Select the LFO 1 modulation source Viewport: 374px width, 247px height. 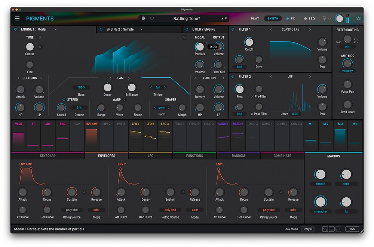[135, 136]
